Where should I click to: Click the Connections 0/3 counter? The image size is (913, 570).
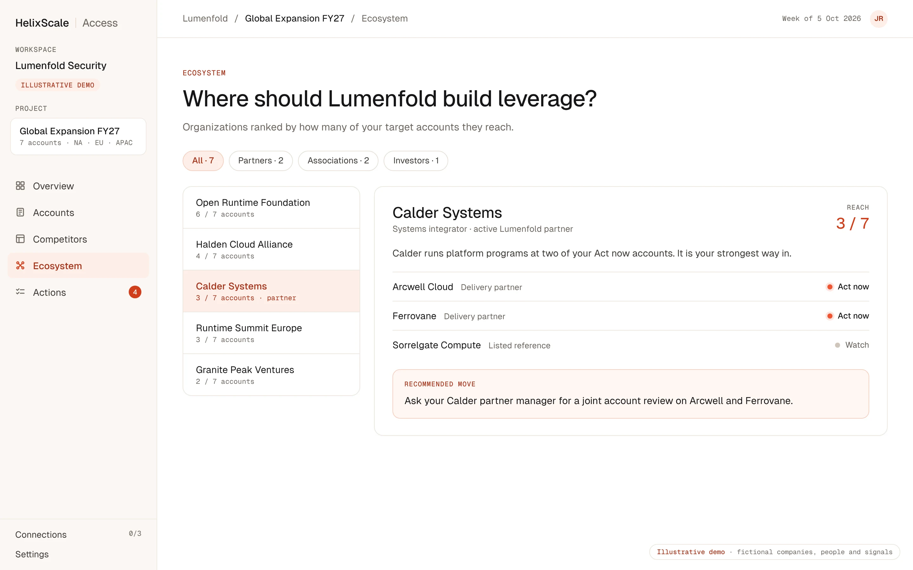135,534
